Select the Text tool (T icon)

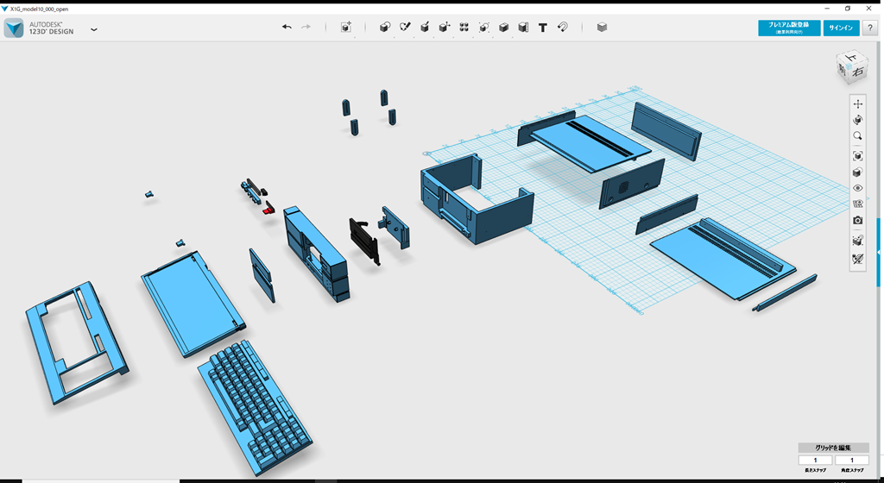pyautogui.click(x=543, y=28)
